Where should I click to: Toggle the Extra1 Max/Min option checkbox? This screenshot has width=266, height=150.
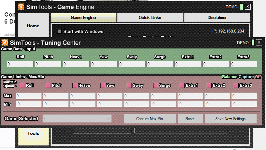pyautogui.click(x=182, y=85)
